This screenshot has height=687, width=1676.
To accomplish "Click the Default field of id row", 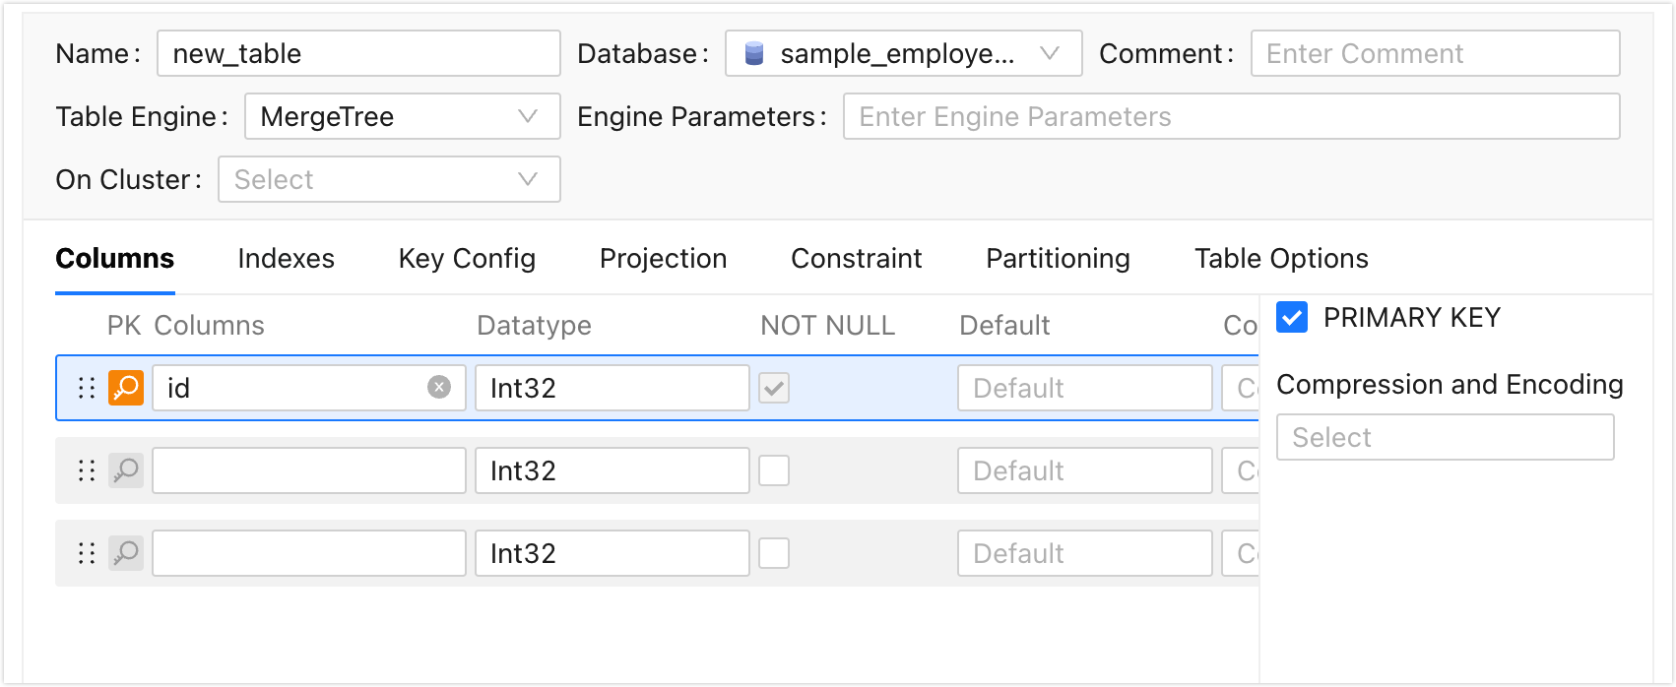I will point(1084,388).
